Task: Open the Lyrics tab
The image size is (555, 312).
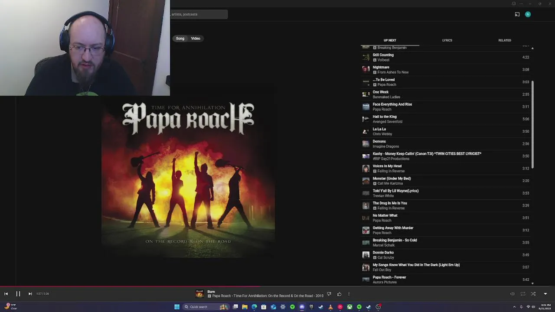Action: pyautogui.click(x=447, y=40)
